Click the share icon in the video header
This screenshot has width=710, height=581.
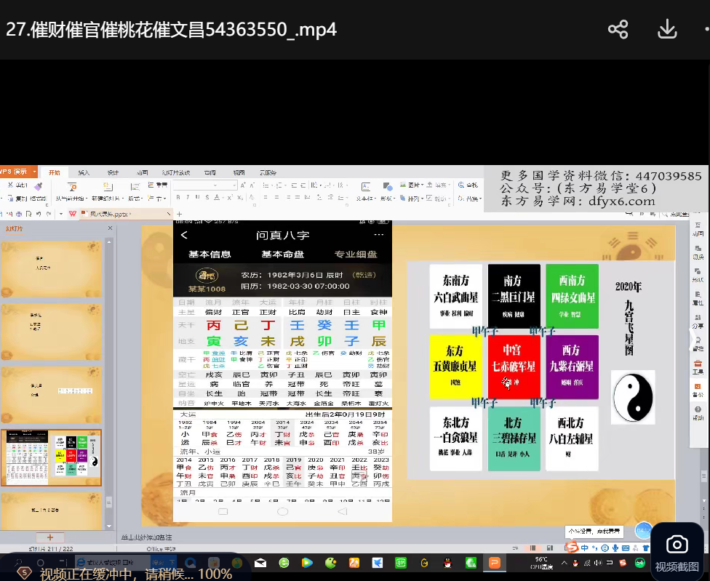[x=618, y=29]
